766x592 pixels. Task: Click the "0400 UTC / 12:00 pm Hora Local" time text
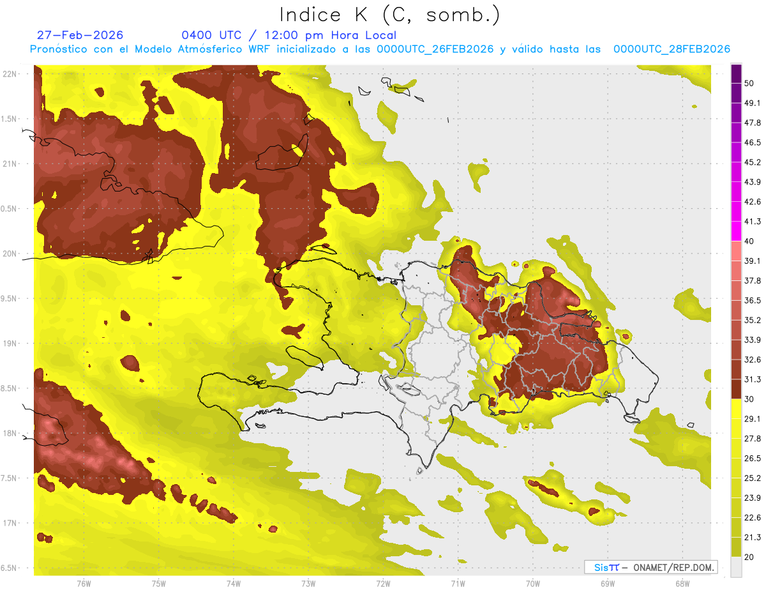click(289, 35)
